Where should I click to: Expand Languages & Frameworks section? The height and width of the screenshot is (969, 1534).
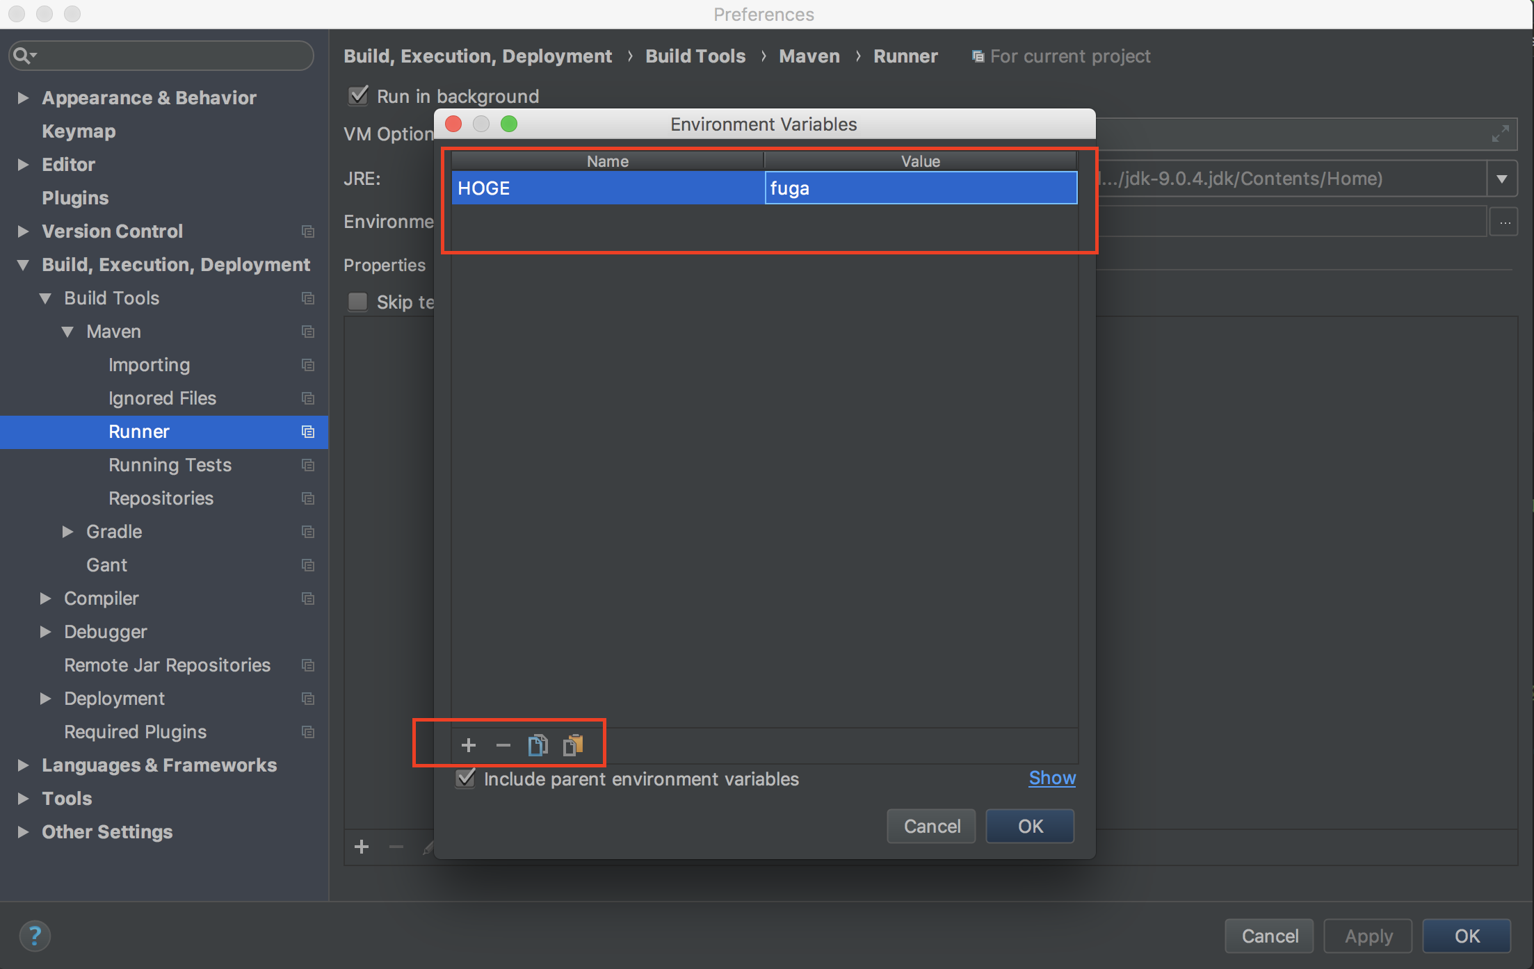23,765
